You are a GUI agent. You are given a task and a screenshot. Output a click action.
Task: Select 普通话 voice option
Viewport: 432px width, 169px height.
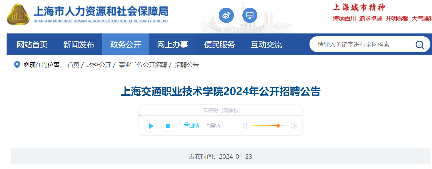coord(192,125)
